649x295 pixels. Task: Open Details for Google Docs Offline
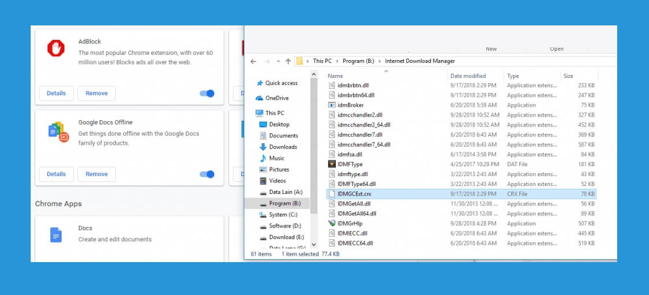click(x=56, y=174)
